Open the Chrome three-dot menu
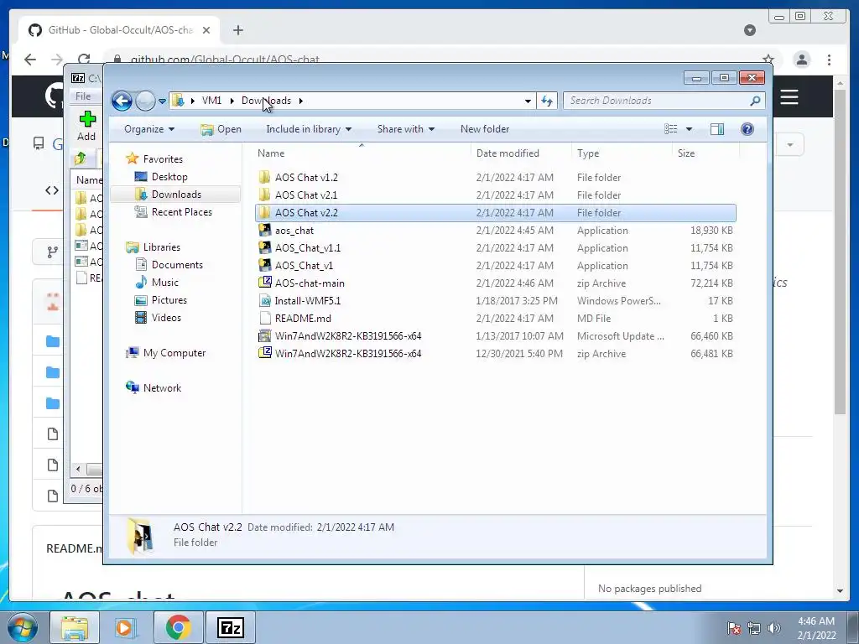The image size is (859, 644). 829,60
